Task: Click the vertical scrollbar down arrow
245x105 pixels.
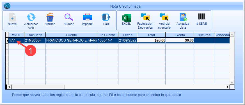Action: click(x=232, y=82)
